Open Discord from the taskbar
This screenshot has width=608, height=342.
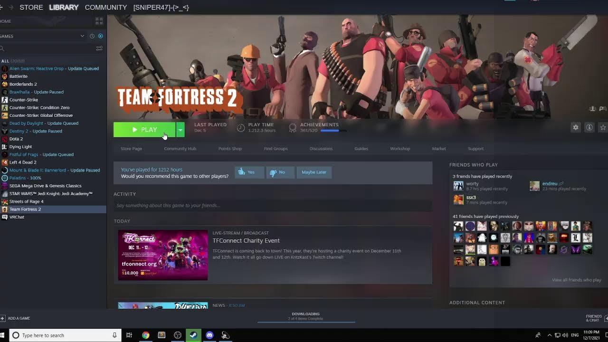(x=209, y=335)
